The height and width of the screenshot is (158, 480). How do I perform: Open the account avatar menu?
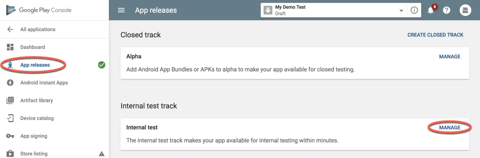coord(465,10)
